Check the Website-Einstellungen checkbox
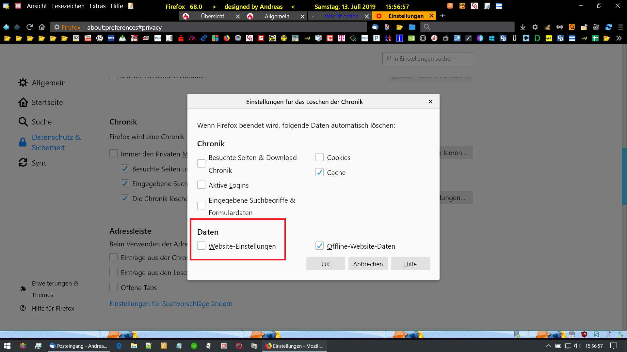The height and width of the screenshot is (352, 627). [201, 246]
